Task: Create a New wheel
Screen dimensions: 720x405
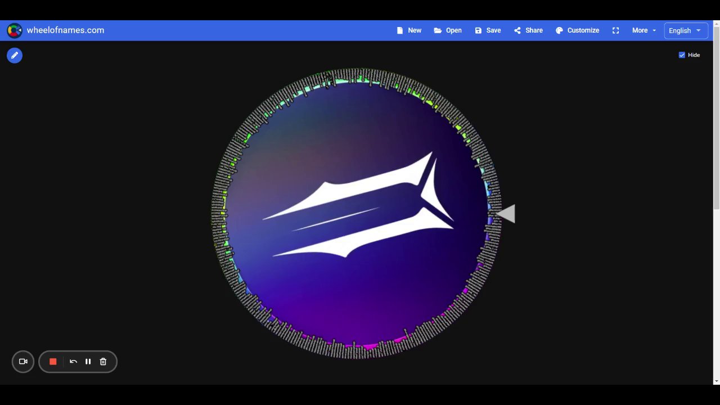Action: (x=409, y=30)
